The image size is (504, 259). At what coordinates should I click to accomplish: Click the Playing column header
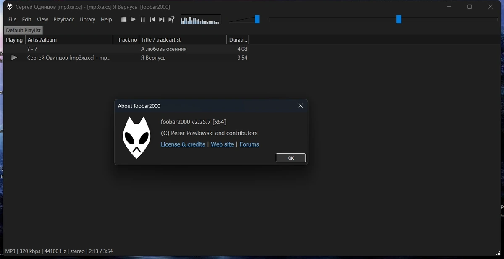pyautogui.click(x=14, y=40)
